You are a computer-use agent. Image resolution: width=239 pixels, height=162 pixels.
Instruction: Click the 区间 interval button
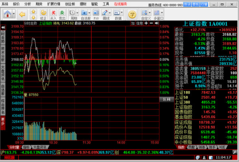(167, 99)
